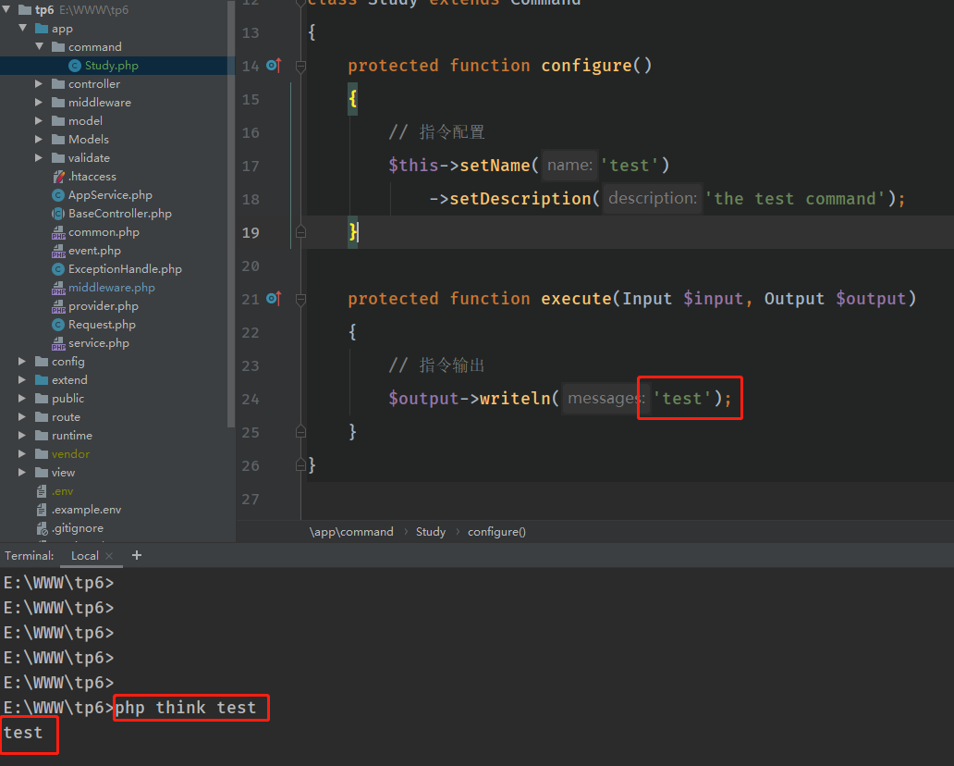Click line number 24 in gutter
The height and width of the screenshot is (766, 954).
[x=251, y=399]
